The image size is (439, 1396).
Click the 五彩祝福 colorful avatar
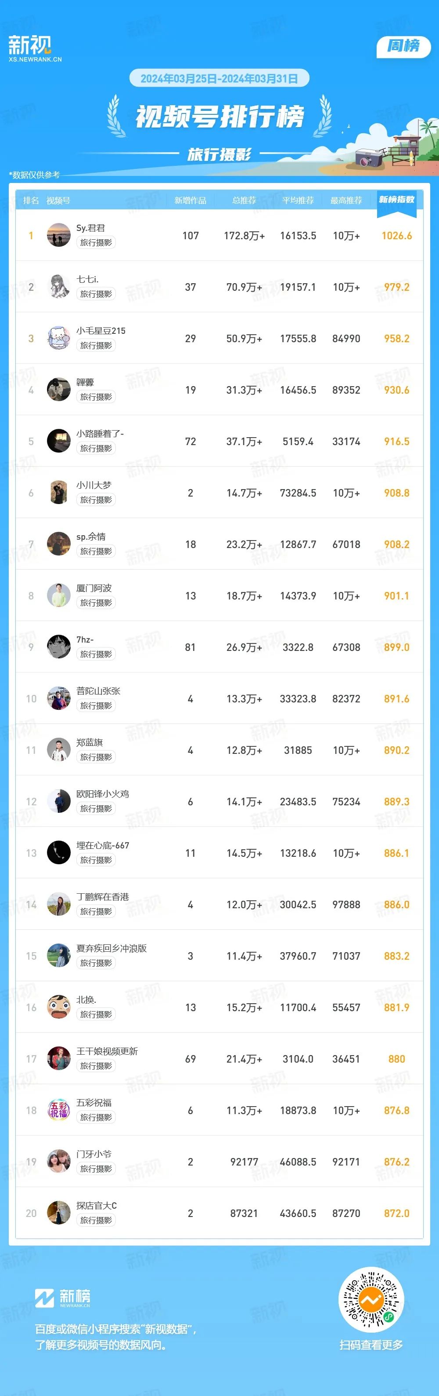pos(58,1111)
